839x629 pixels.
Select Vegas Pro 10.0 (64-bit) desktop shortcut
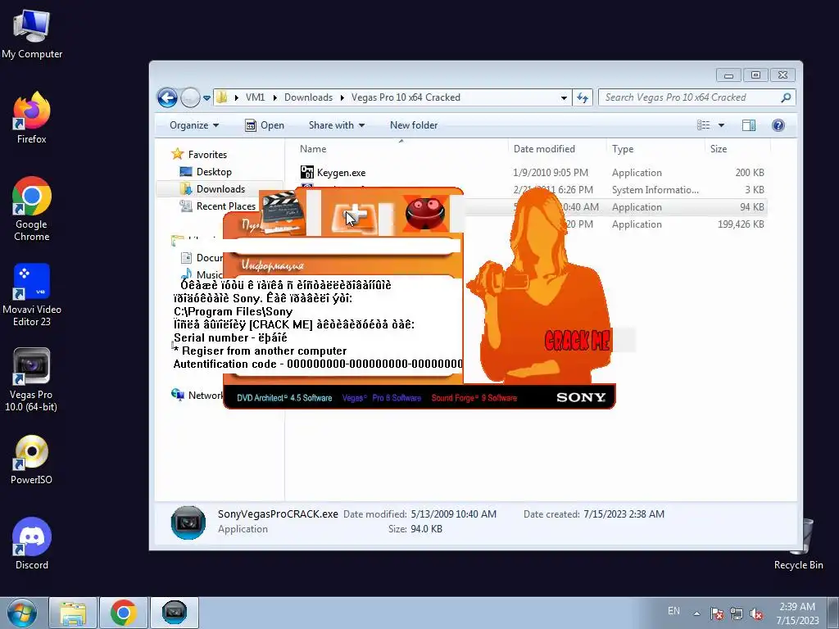(32, 379)
